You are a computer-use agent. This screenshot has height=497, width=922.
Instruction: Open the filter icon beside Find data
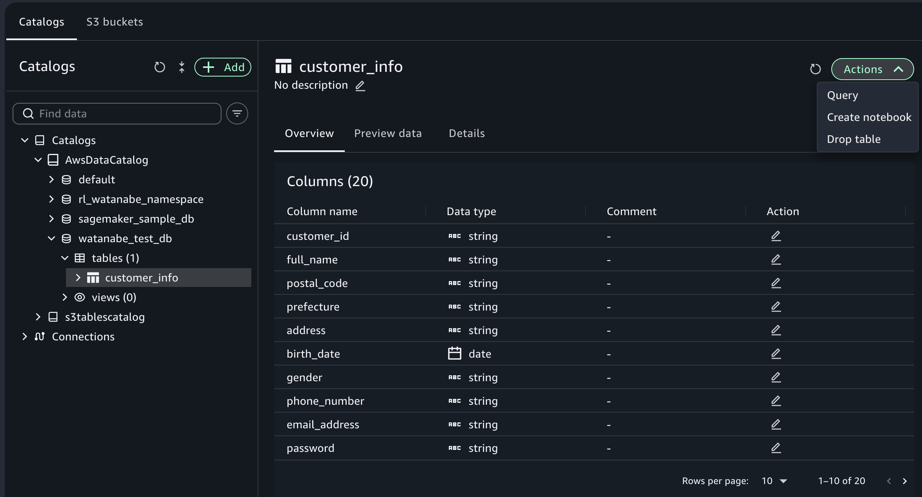pos(237,114)
